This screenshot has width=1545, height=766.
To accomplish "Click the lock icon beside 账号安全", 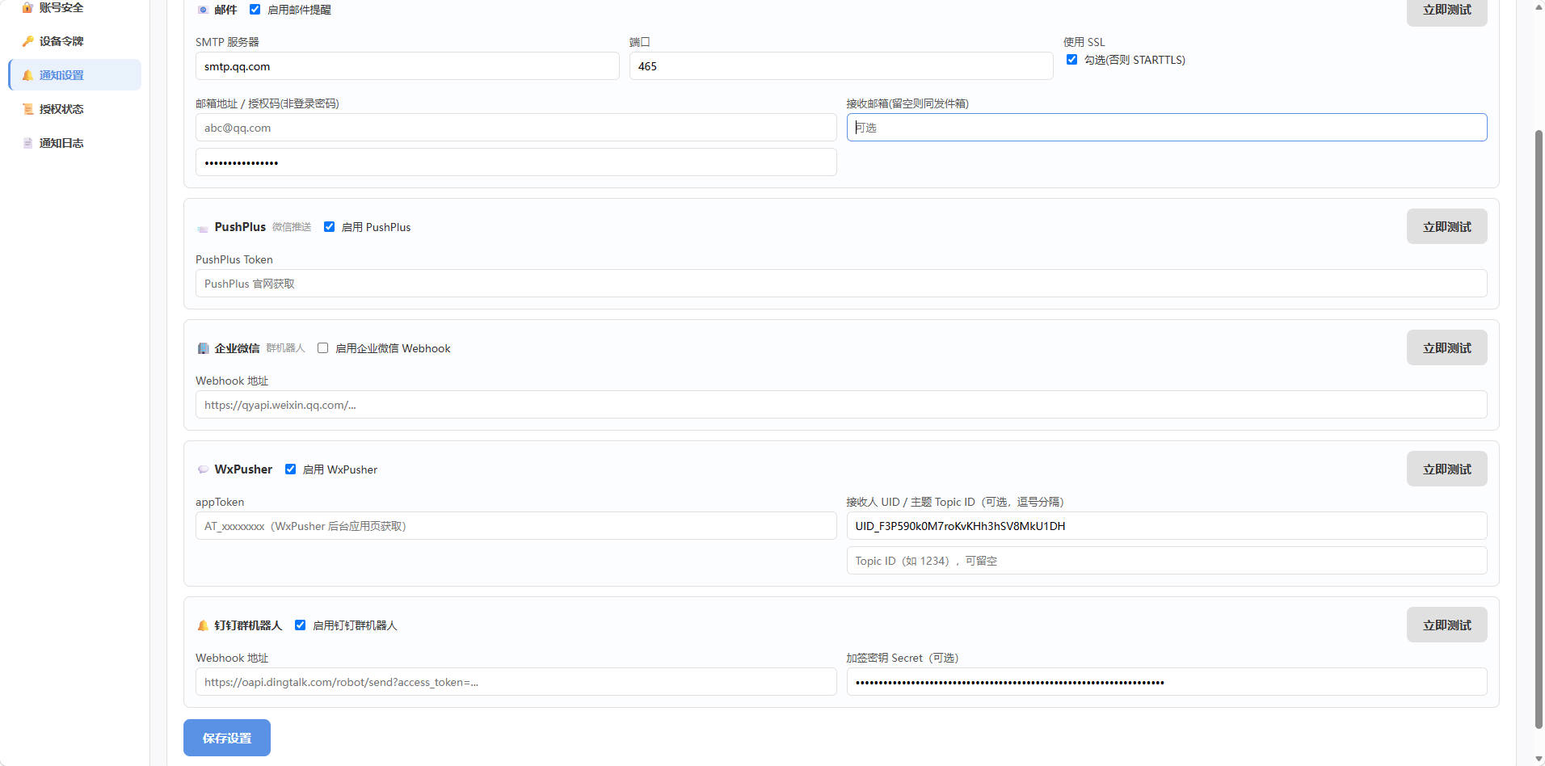I will point(28,7).
